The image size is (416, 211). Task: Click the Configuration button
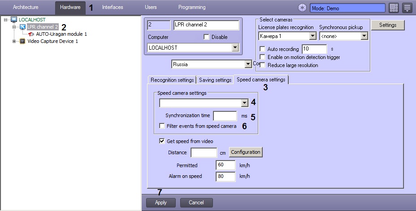[246, 152]
